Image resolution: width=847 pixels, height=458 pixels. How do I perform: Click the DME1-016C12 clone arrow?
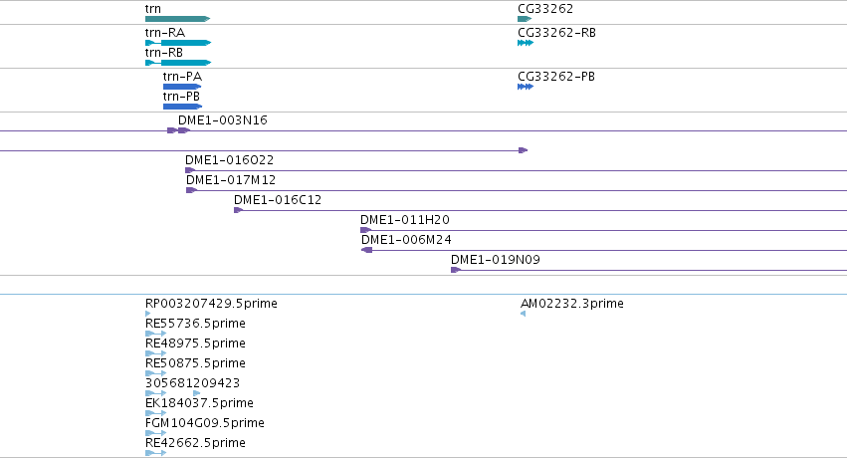pos(238,210)
